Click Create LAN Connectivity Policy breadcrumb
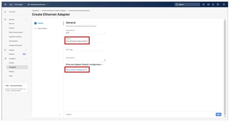This screenshot has height=122, width=230. pyautogui.click(x=79, y=11)
